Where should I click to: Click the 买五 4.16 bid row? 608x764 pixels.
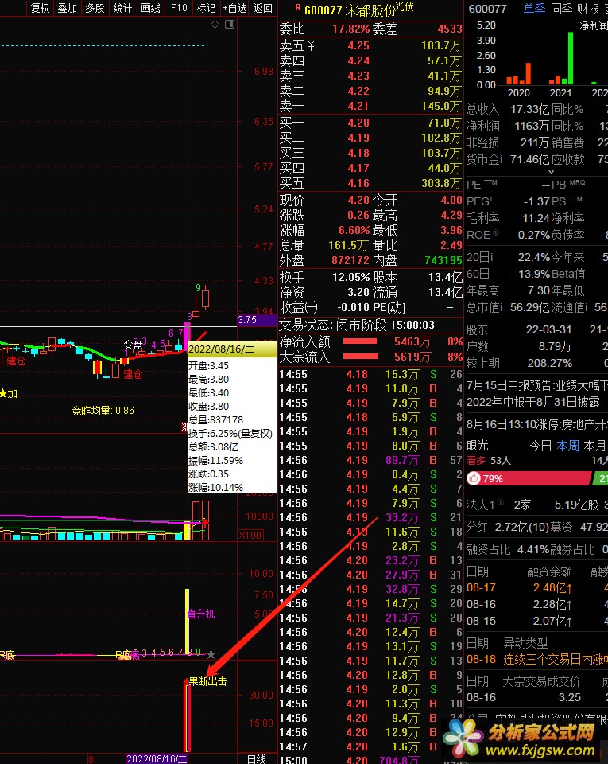[x=370, y=183]
